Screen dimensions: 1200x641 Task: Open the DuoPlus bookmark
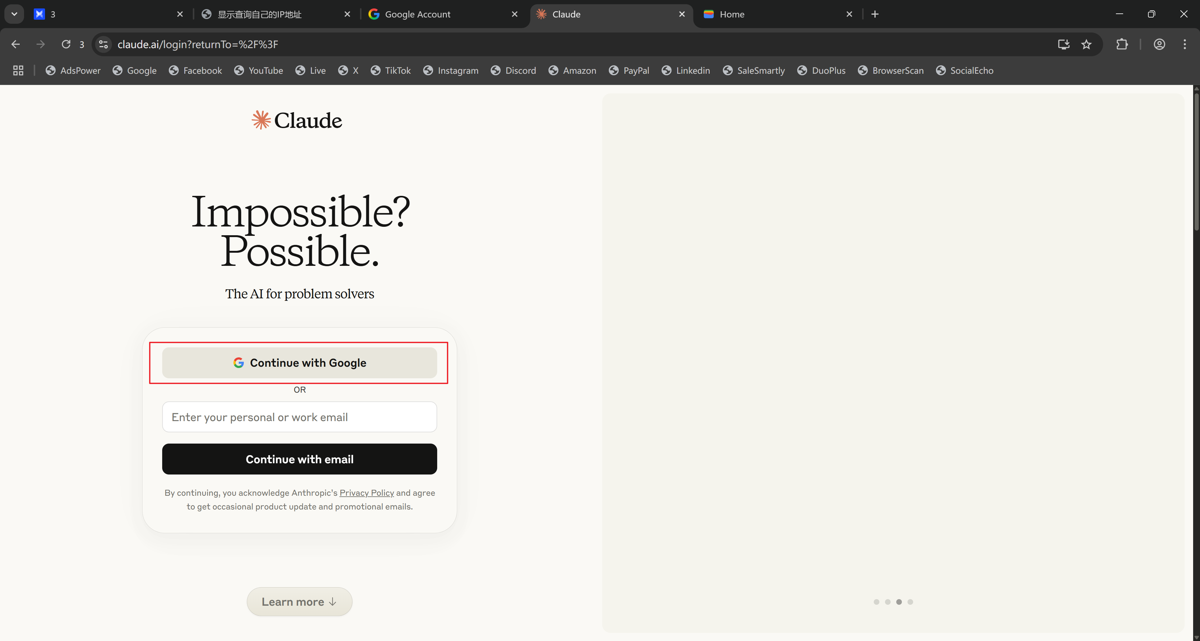click(821, 70)
